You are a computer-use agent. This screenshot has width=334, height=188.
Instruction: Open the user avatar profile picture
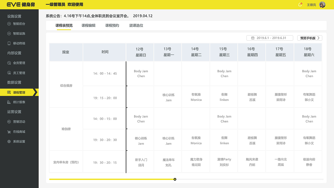click(322, 5)
